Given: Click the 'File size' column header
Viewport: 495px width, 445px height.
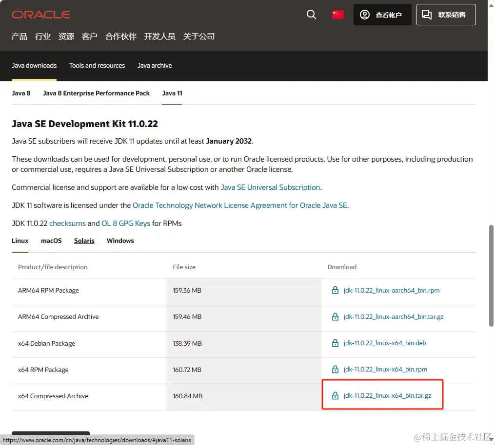Looking at the screenshot, I should pos(184,267).
